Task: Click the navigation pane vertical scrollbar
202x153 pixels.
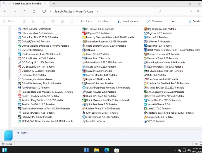Action: click(x=9, y=68)
